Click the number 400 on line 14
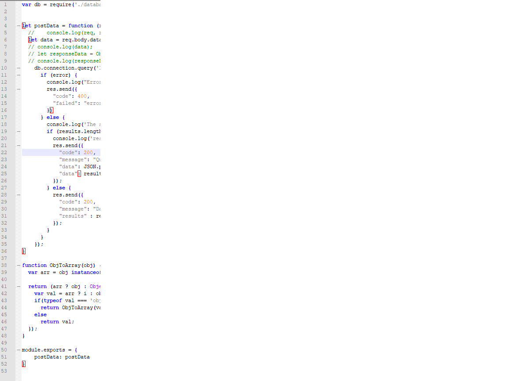This screenshot has height=381, width=513. point(82,96)
